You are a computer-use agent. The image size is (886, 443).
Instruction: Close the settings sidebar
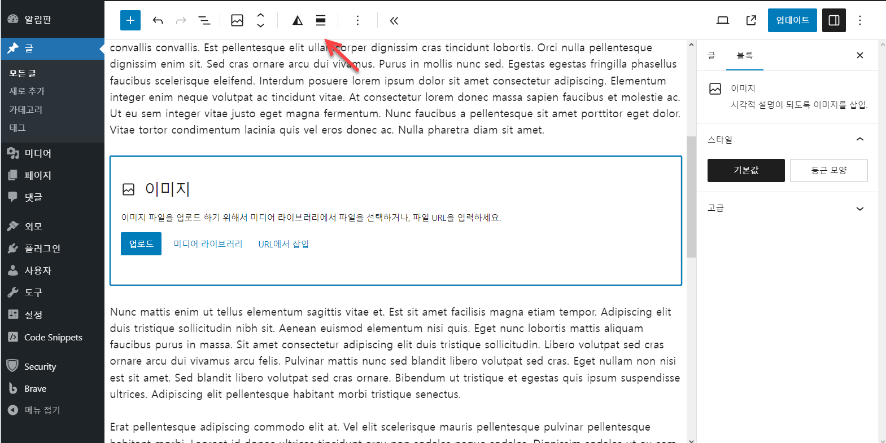[859, 55]
